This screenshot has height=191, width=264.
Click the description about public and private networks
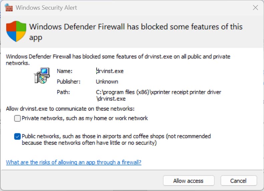[x=118, y=60]
